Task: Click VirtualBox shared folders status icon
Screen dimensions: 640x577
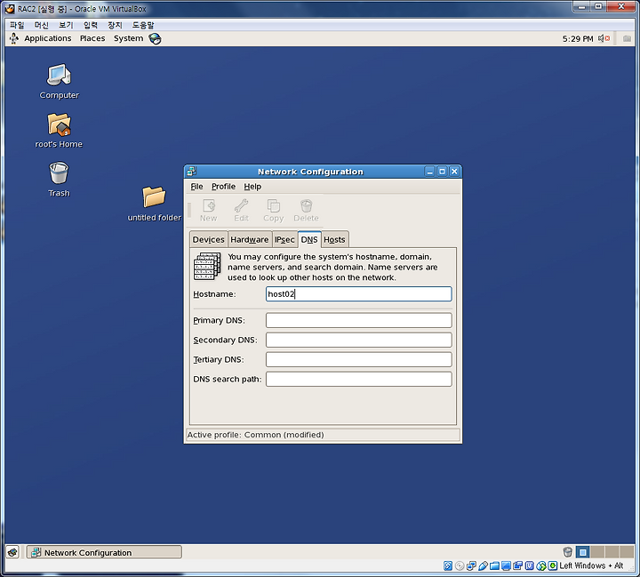Action: click(494, 565)
